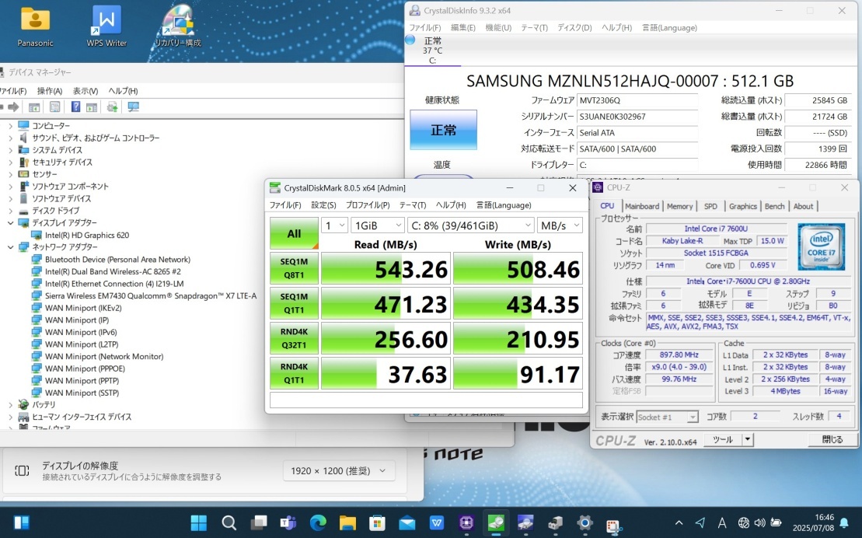Open プロファイル(P) menu in CrystalDiskMark
The width and height of the screenshot is (862, 538).
pyautogui.click(x=367, y=205)
